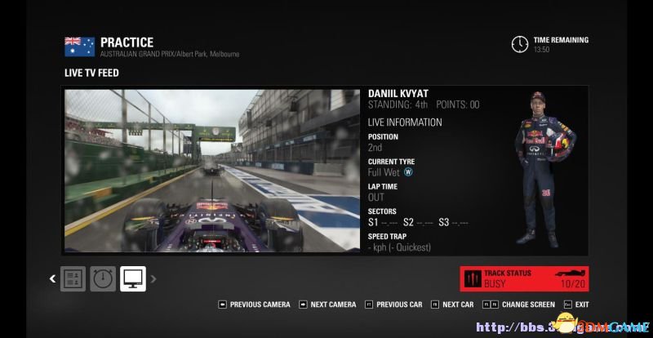Click the CURRENT TYRE label

pyautogui.click(x=392, y=162)
